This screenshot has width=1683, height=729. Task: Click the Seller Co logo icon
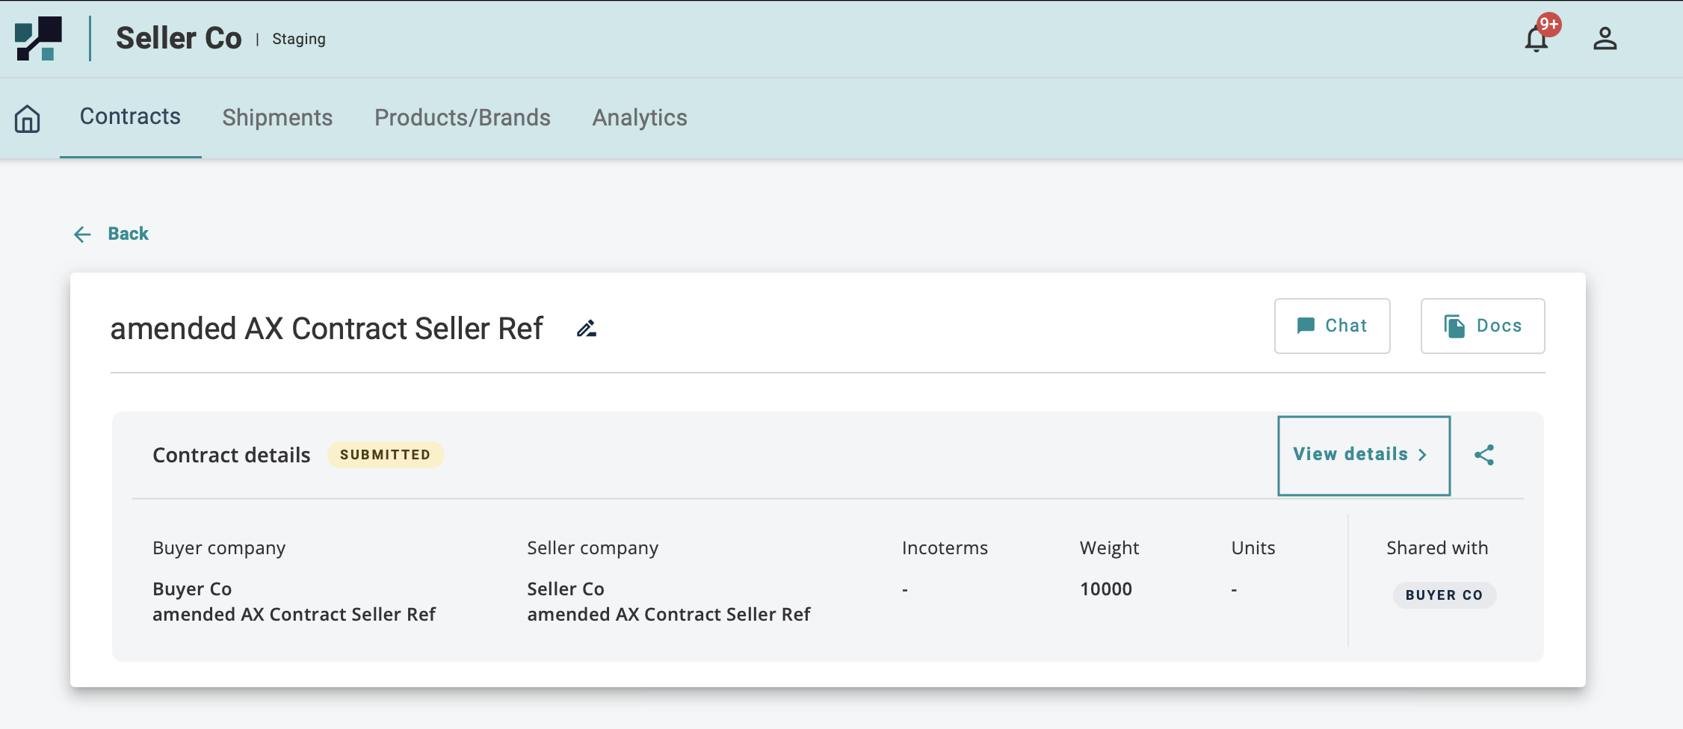[x=38, y=39]
